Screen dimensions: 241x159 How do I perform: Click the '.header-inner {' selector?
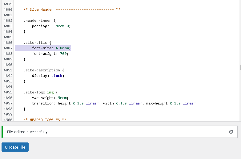(x=39, y=21)
